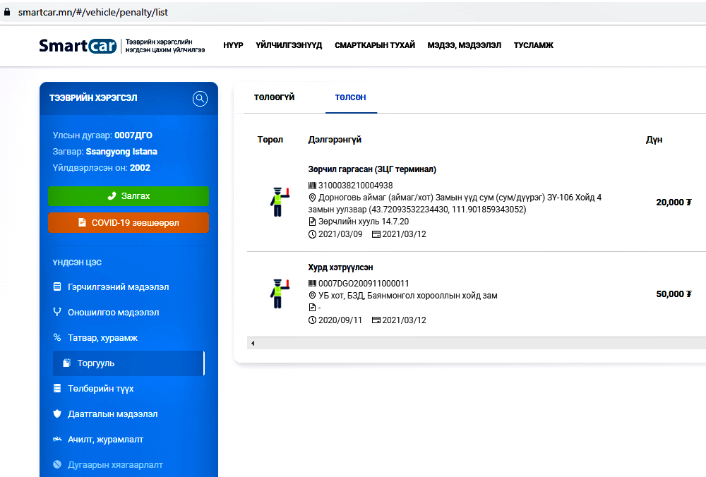Screen dimensions: 706x477
Task: Click the left arrow on horizontal scrollbar
Action: coord(253,343)
